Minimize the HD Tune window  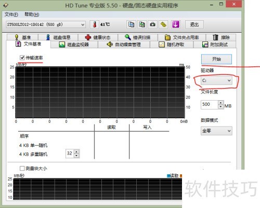pyautogui.click(x=212, y=5)
